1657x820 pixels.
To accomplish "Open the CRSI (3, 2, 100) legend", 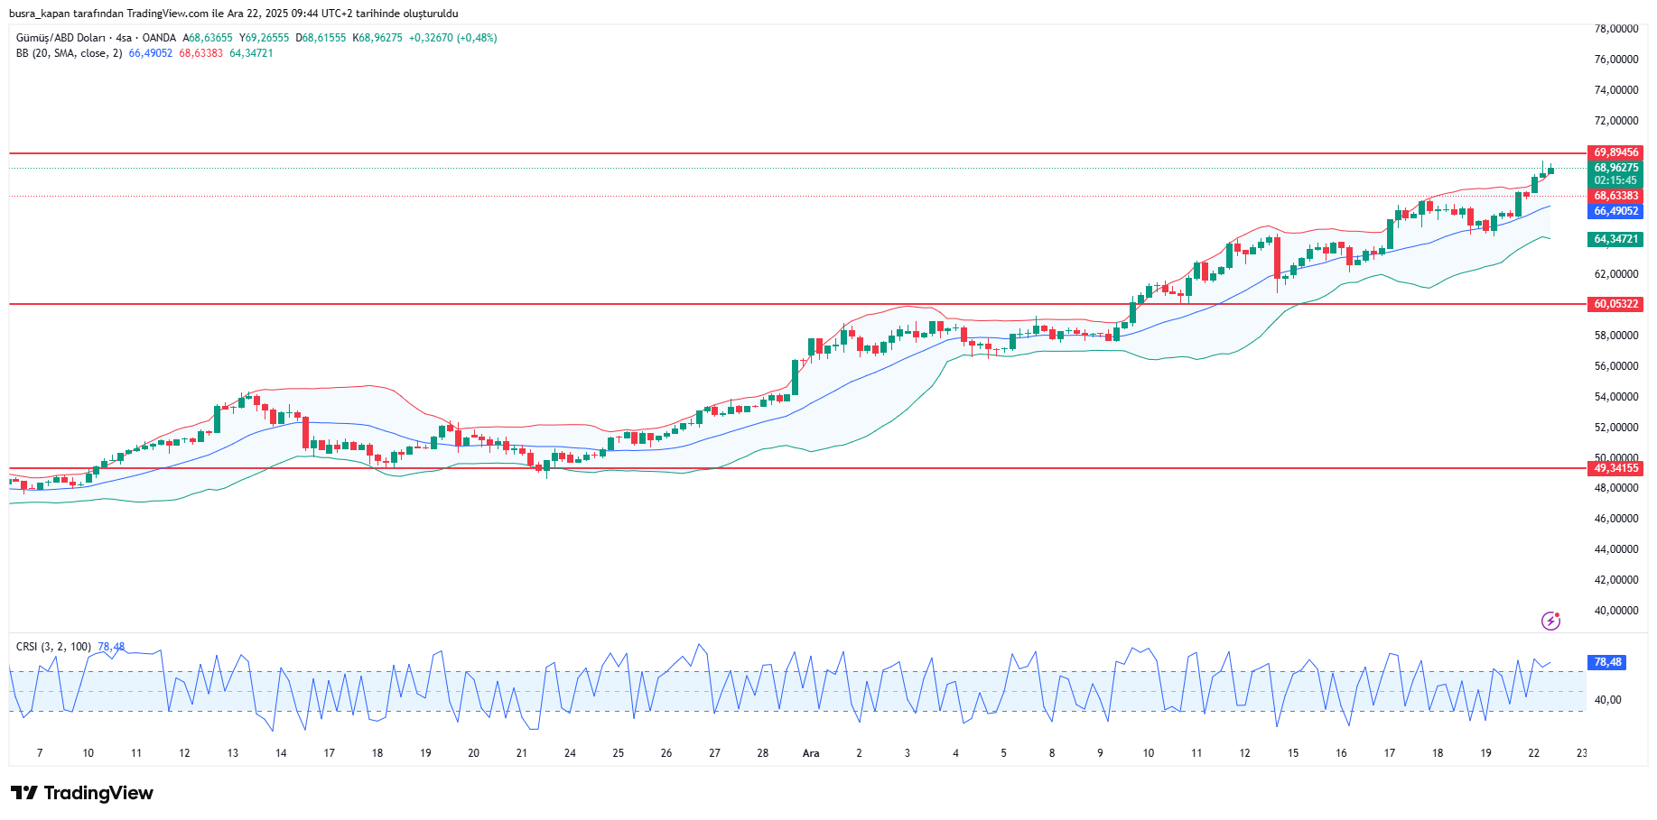I will coord(53,647).
